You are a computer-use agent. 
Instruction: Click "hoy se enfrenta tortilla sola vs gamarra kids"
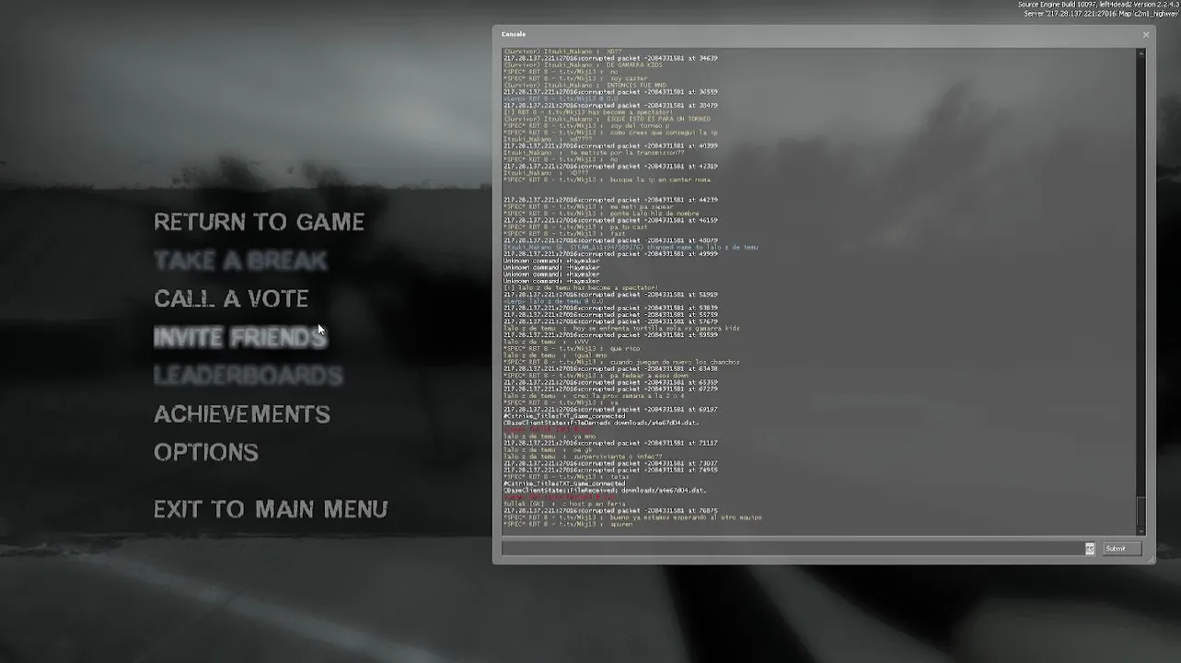(621, 329)
